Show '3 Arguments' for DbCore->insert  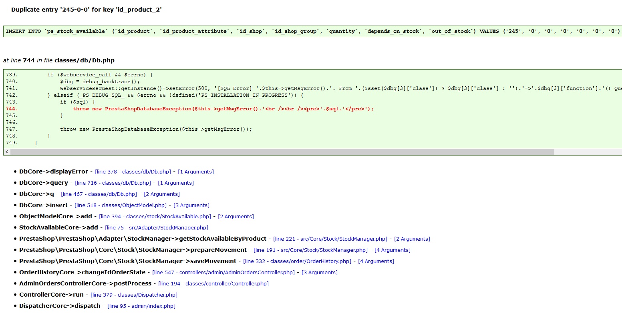pos(191,205)
